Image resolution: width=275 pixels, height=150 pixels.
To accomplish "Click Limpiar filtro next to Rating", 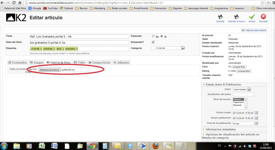I will tap(244, 71).
